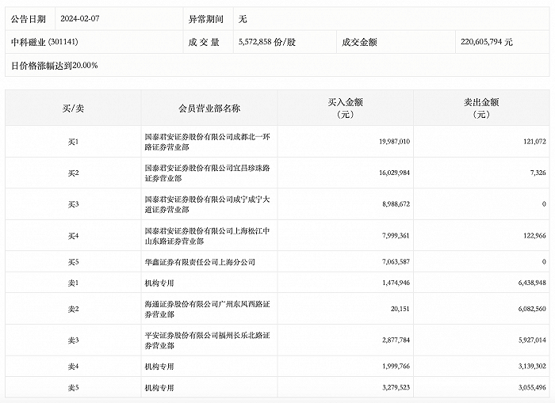Select sell amount 3,055,496

(x=532, y=387)
